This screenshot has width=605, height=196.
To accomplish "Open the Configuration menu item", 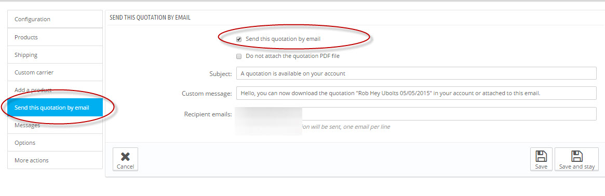I will point(55,19).
